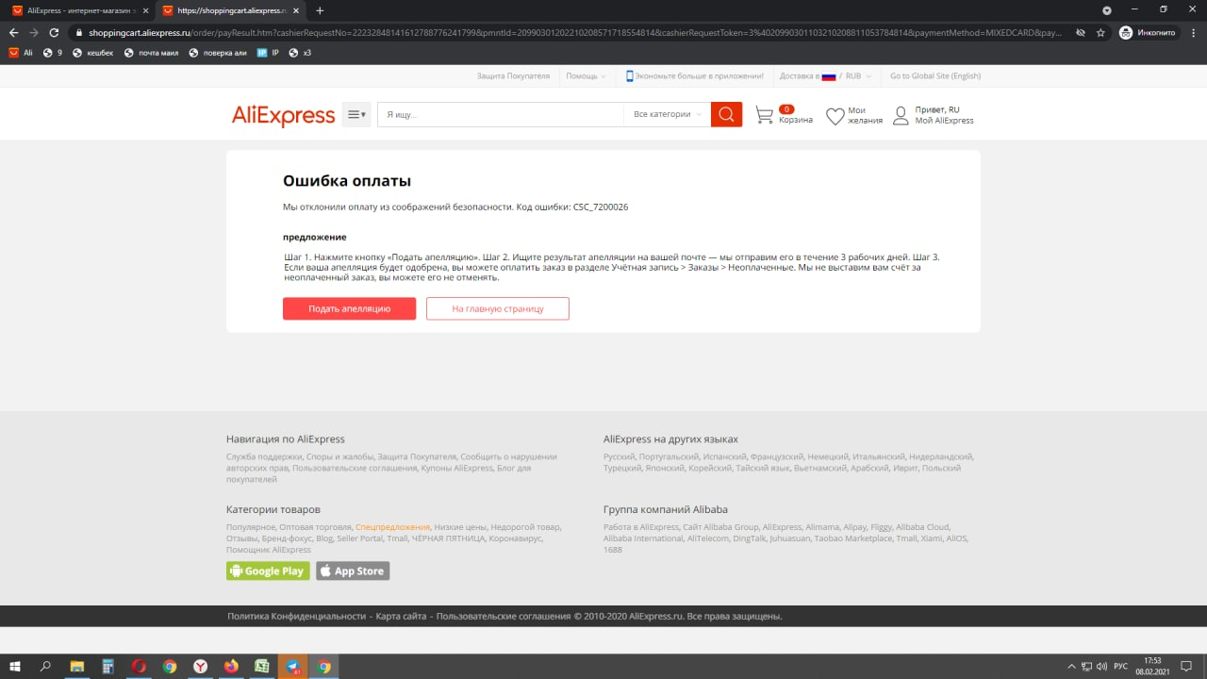Switch to the AliExpress интернет-магазин tab
This screenshot has height=679, width=1207.
(x=79, y=10)
